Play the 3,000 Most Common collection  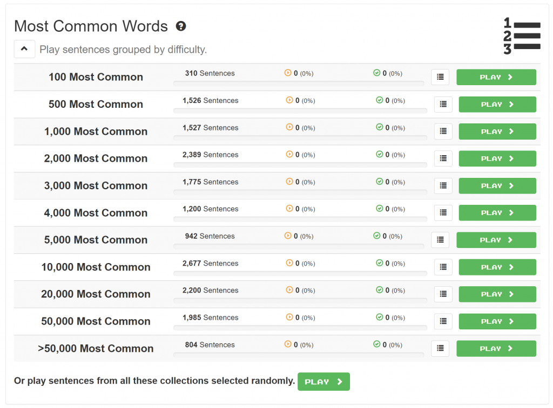click(497, 186)
